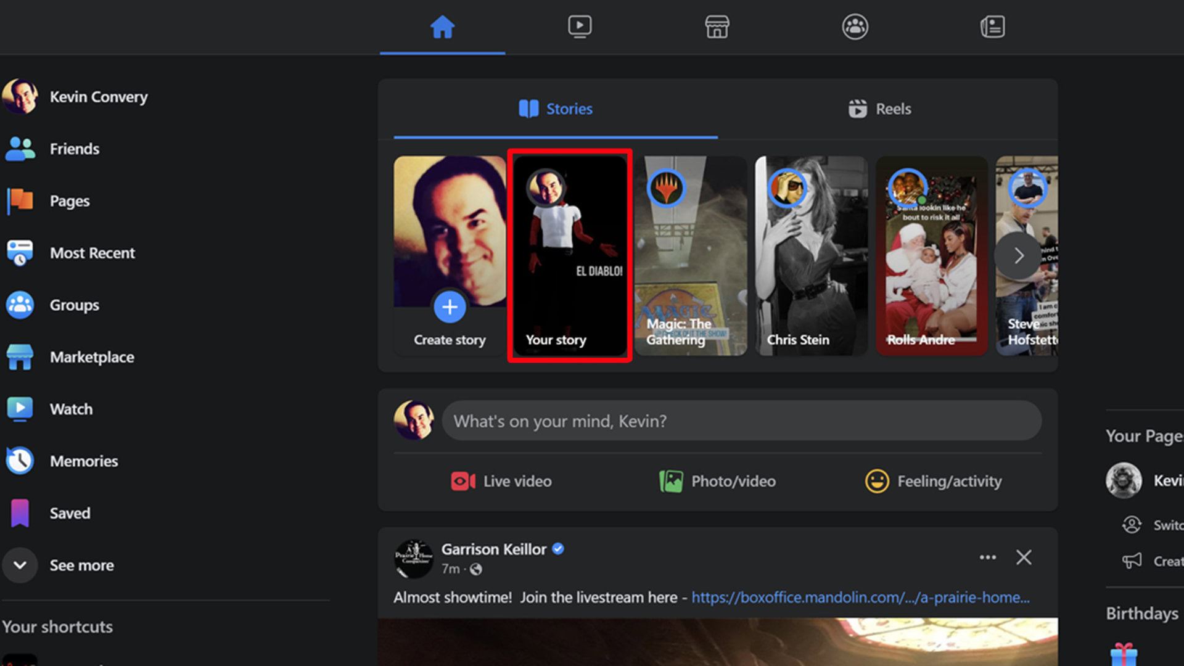Show next stories with right arrow
The image size is (1184, 666).
coord(1018,255)
